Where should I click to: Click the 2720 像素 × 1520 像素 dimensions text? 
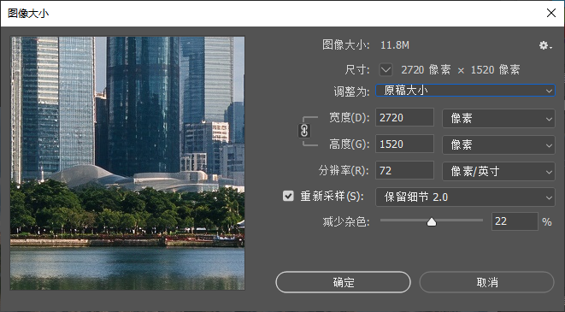(461, 69)
